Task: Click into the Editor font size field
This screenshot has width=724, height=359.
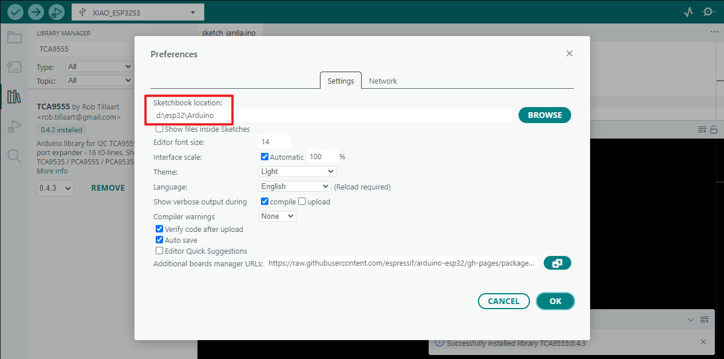Action: tap(275, 141)
